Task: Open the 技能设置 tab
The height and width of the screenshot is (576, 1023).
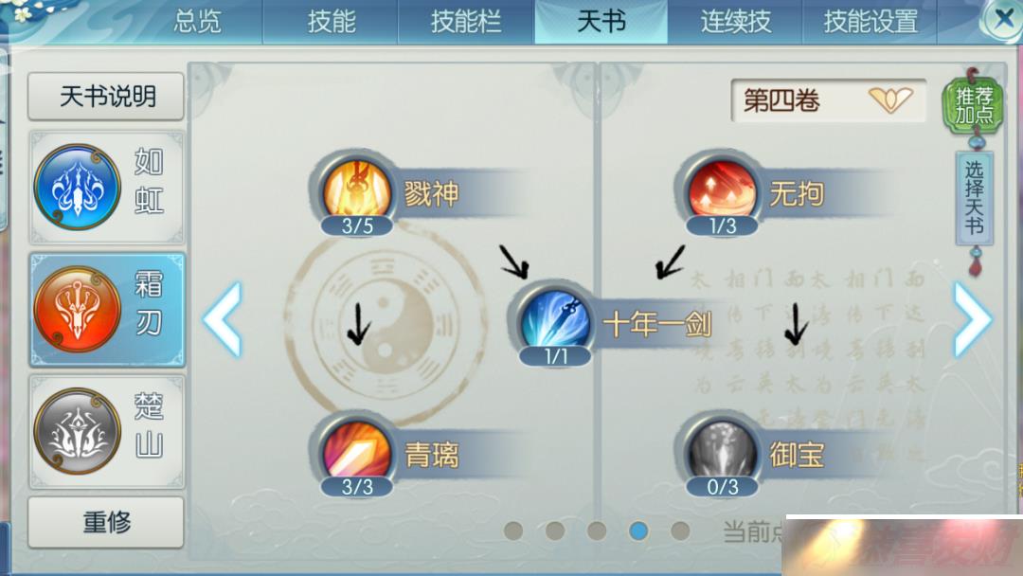Action: pyautogui.click(x=870, y=22)
